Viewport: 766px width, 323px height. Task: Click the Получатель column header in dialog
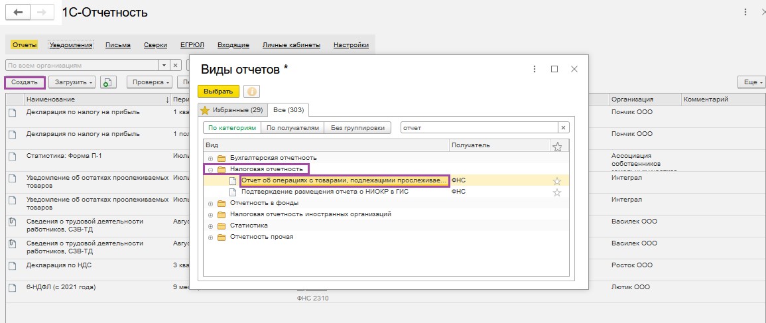(499, 145)
